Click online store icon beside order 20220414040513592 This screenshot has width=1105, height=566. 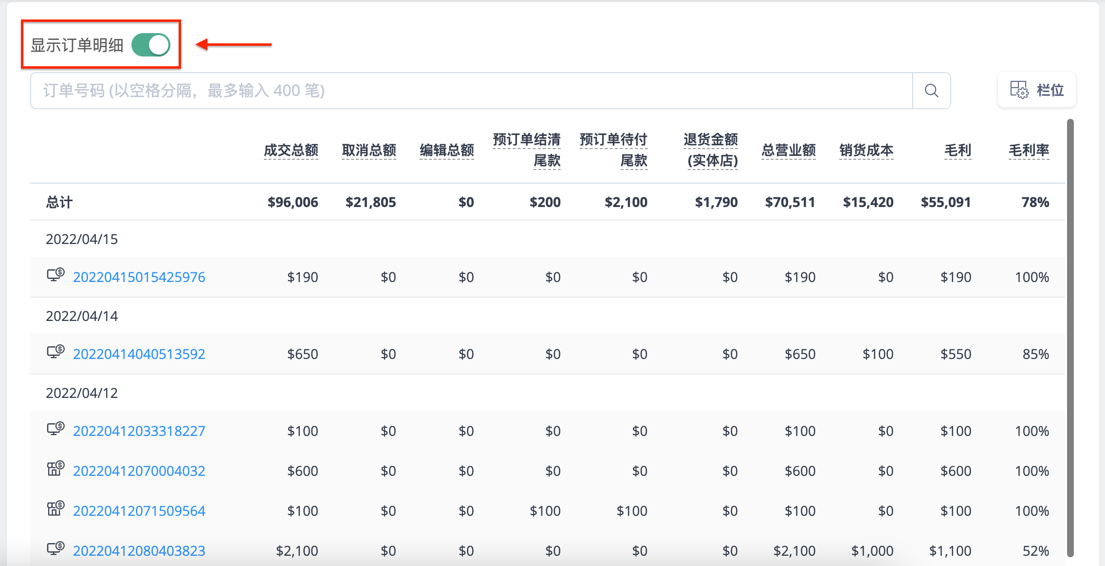(x=55, y=352)
